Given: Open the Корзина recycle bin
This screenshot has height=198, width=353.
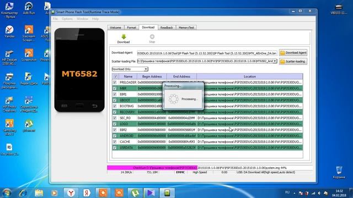Looking at the screenshot, I should click(339, 172).
